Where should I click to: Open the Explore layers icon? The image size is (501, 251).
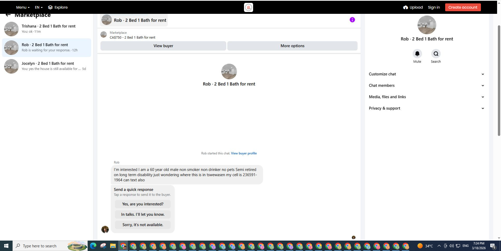(50, 7)
